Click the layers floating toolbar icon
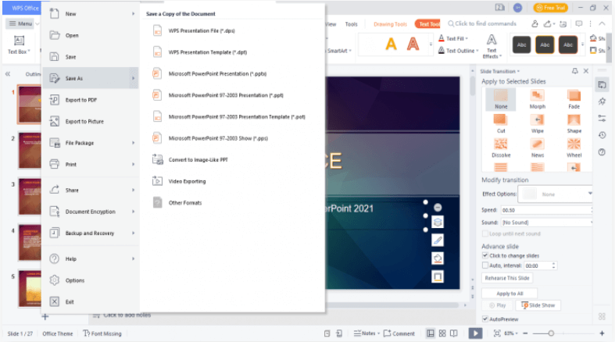The height and width of the screenshot is (342, 615). tap(438, 222)
